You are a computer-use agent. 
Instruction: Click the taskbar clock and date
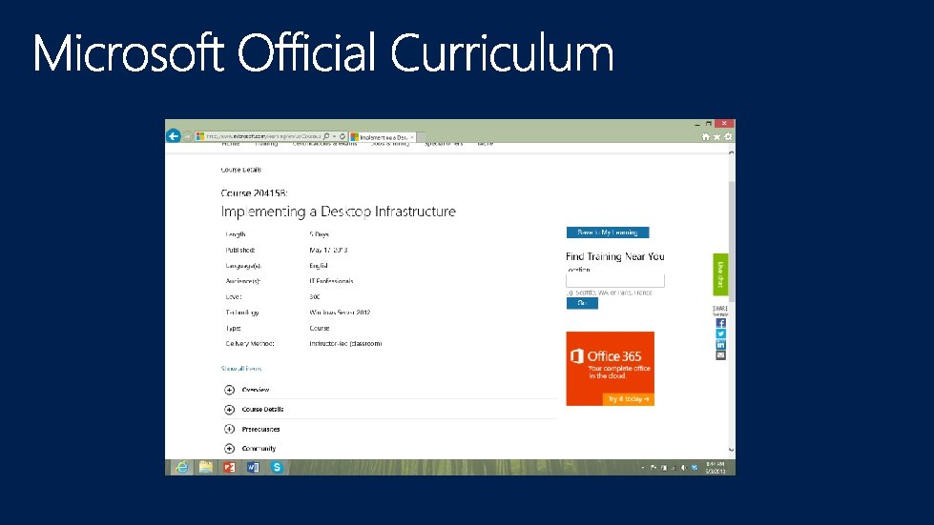coord(716,468)
